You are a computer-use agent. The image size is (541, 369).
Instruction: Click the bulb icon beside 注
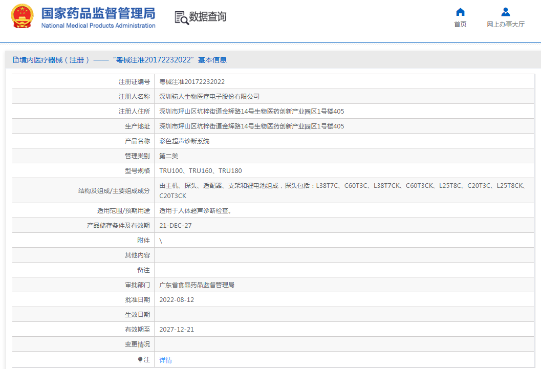pyautogui.click(x=140, y=360)
